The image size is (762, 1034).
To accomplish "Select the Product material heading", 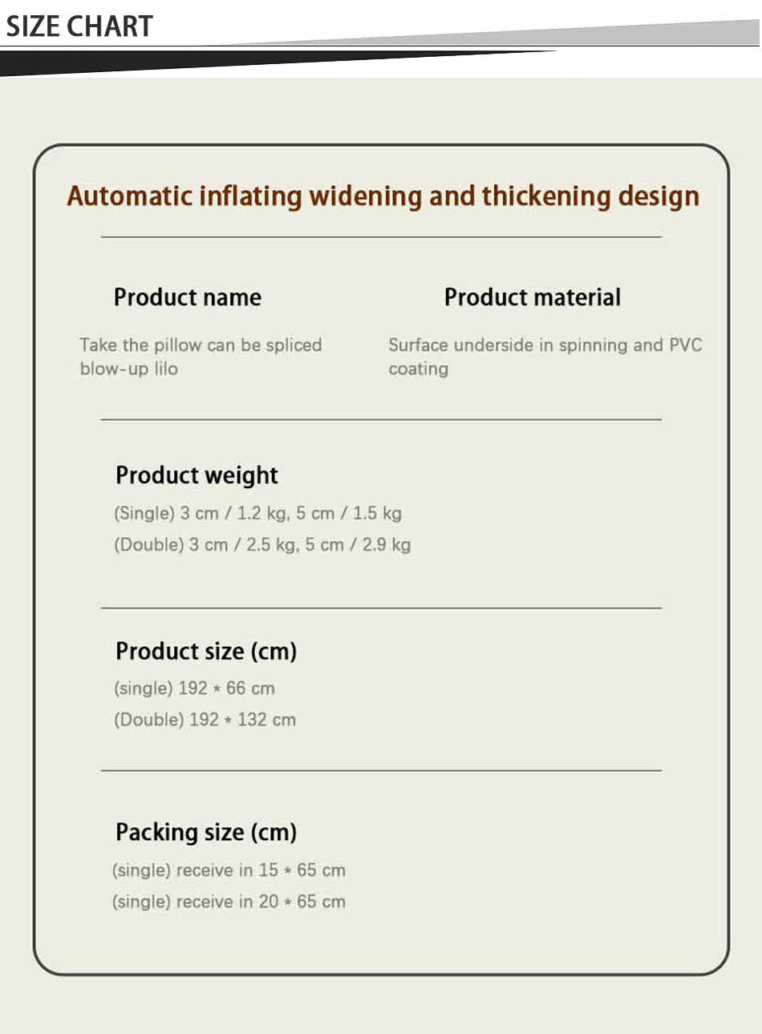I will (533, 297).
